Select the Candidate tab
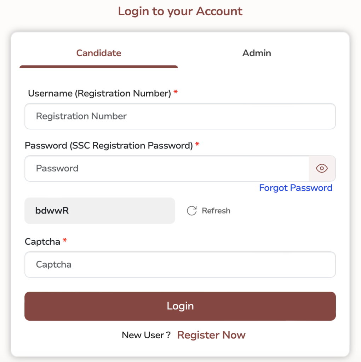 98,53
